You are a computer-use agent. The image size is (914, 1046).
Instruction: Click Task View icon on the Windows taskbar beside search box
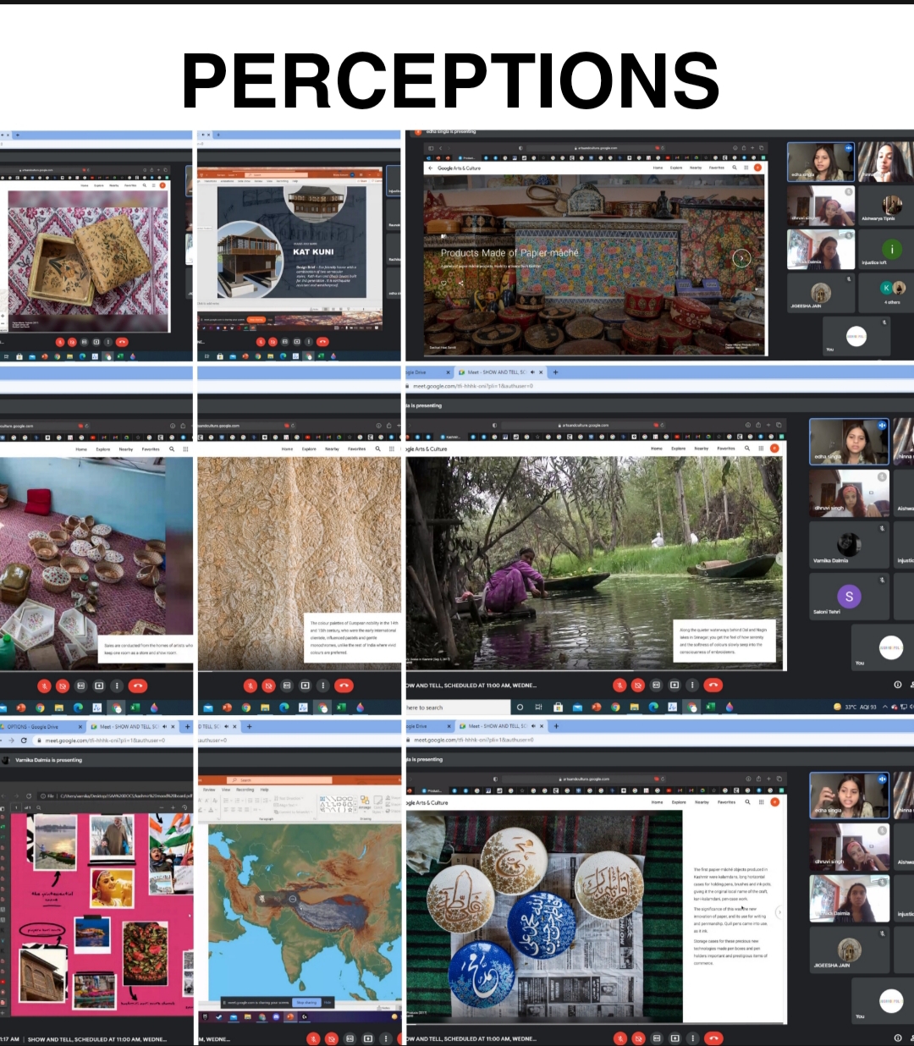538,707
